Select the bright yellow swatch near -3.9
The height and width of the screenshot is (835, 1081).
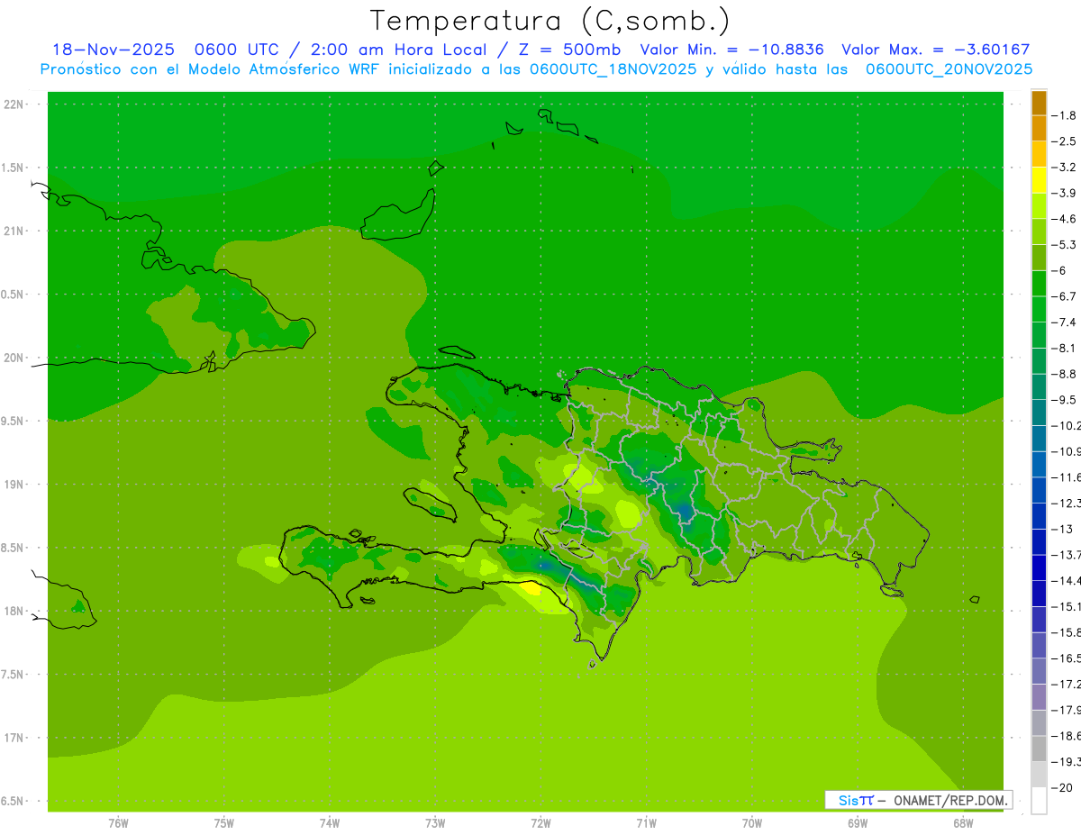point(1039,180)
